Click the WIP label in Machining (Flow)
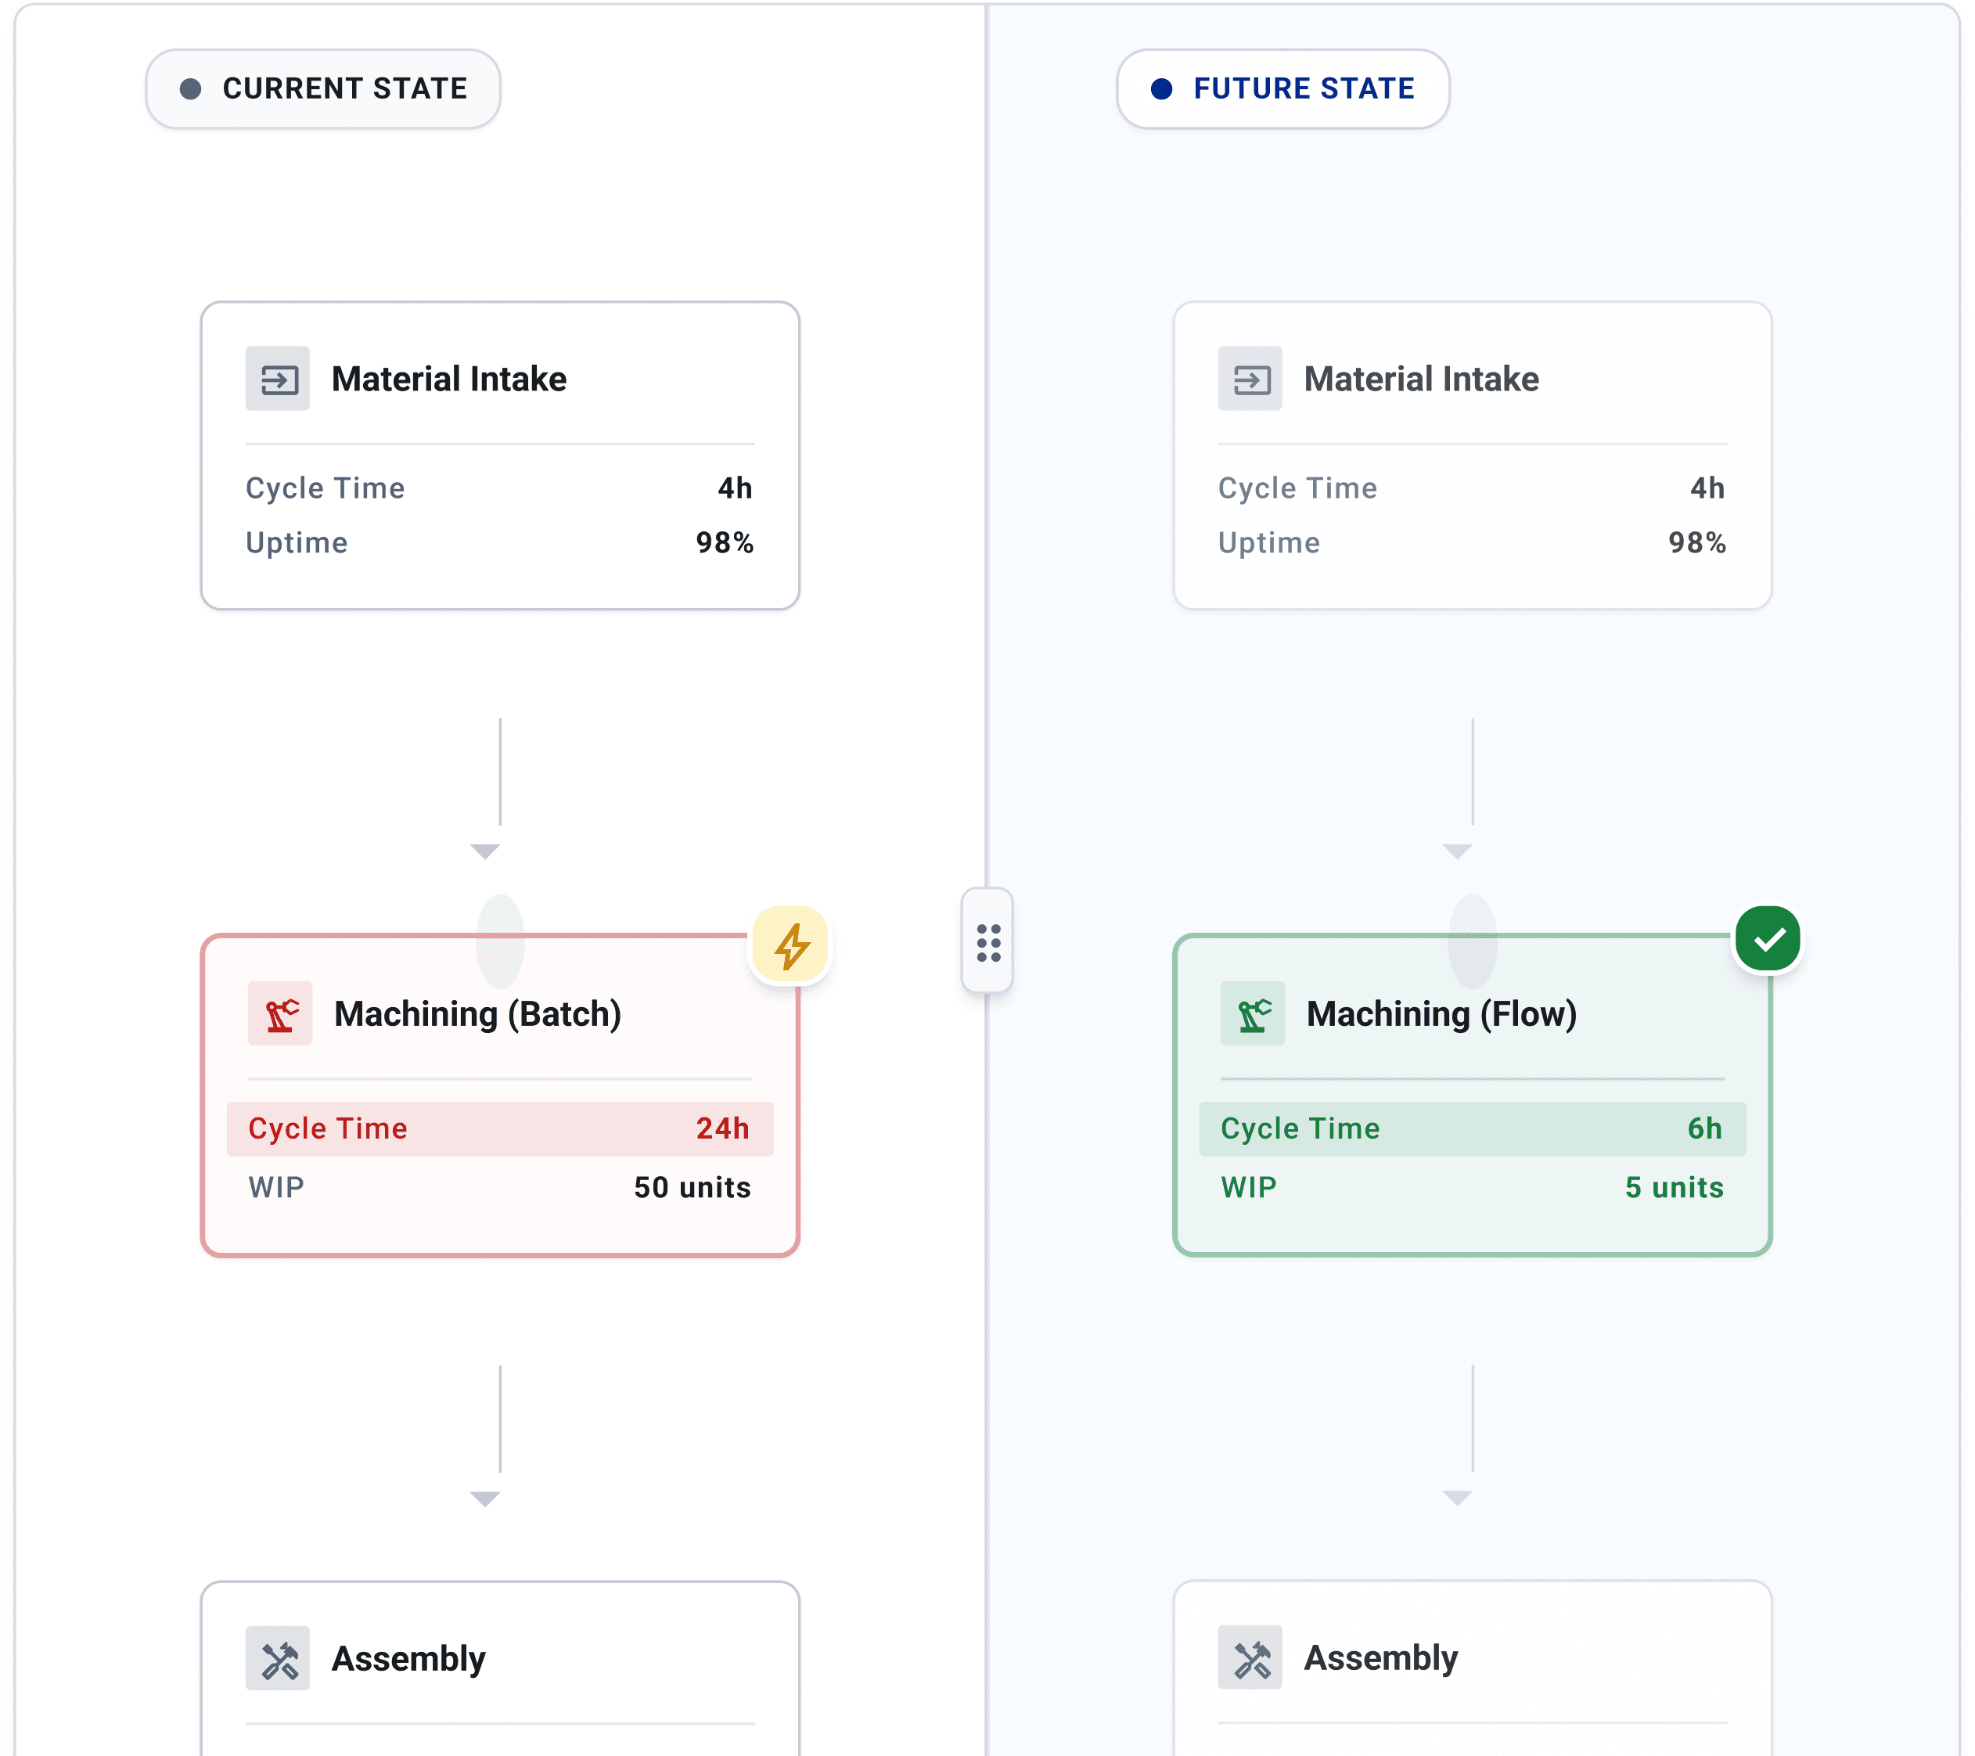The height and width of the screenshot is (1756, 1975). click(1248, 1188)
